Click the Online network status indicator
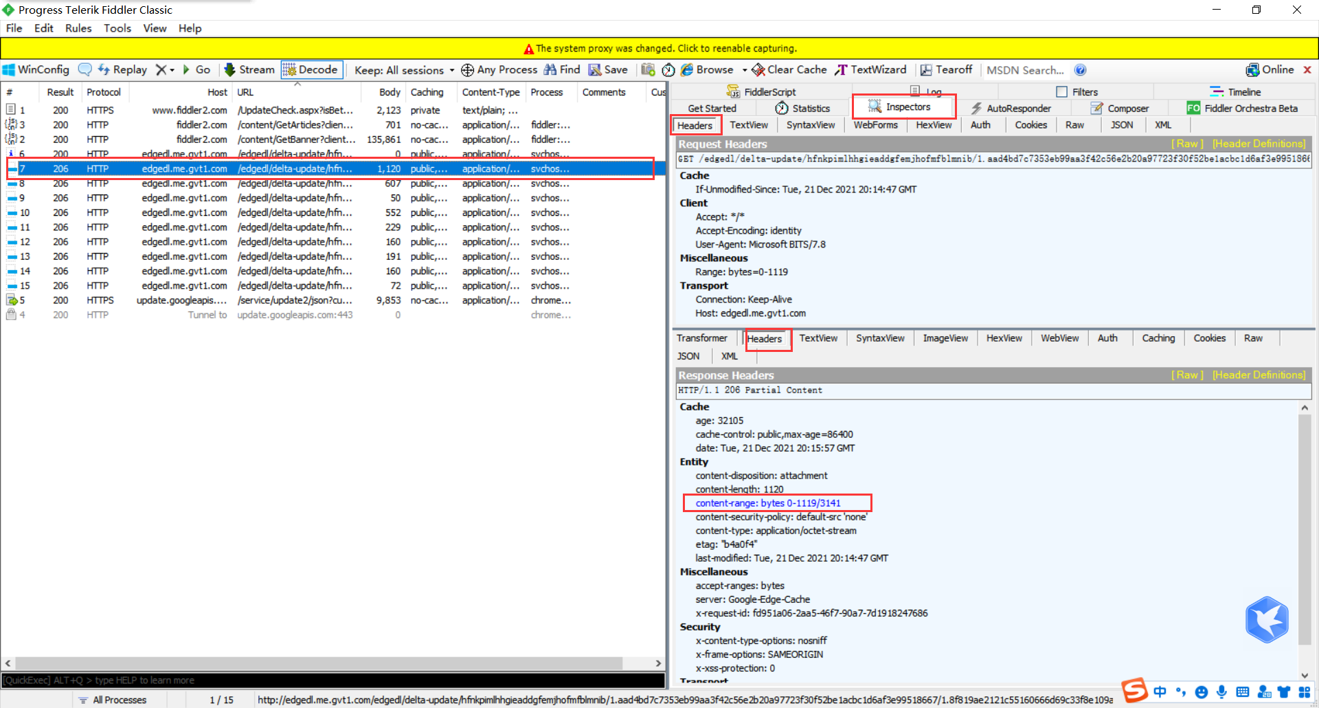 tap(1270, 69)
